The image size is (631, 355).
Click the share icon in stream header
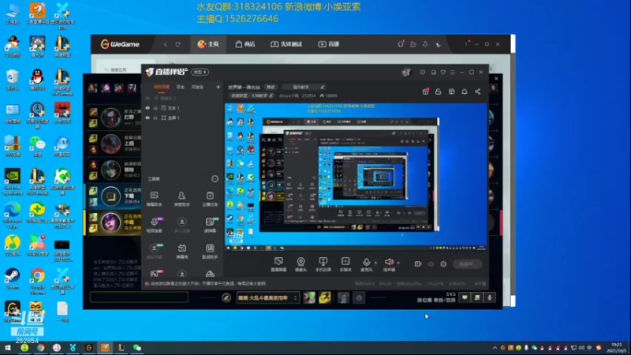tap(478, 92)
